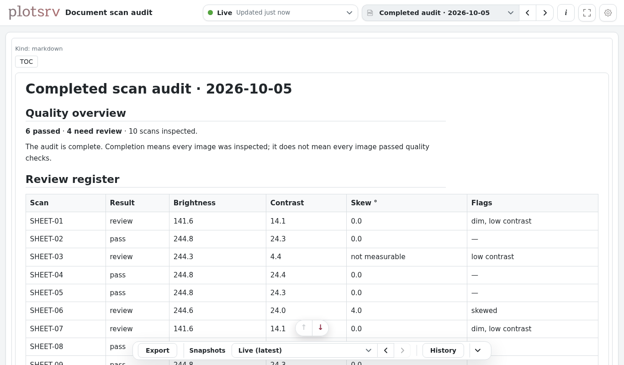Go to the previous document in header
The width and height of the screenshot is (624, 365).
coord(528,13)
